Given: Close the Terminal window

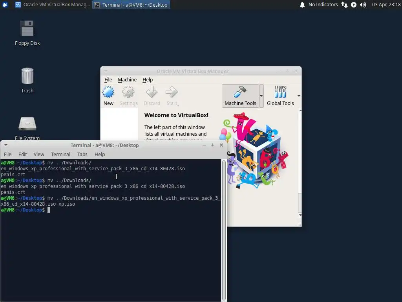Looking at the screenshot, I should coord(221,145).
